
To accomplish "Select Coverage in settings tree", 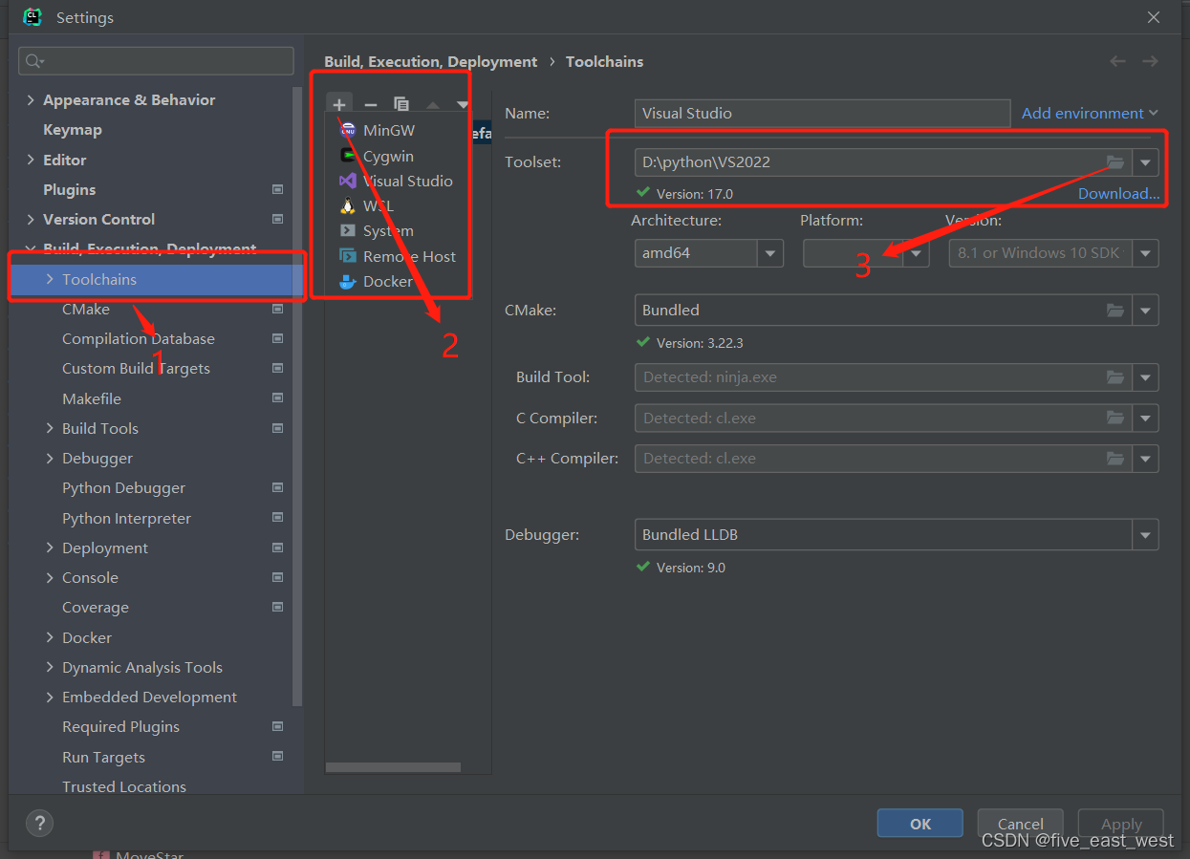I will (x=96, y=607).
